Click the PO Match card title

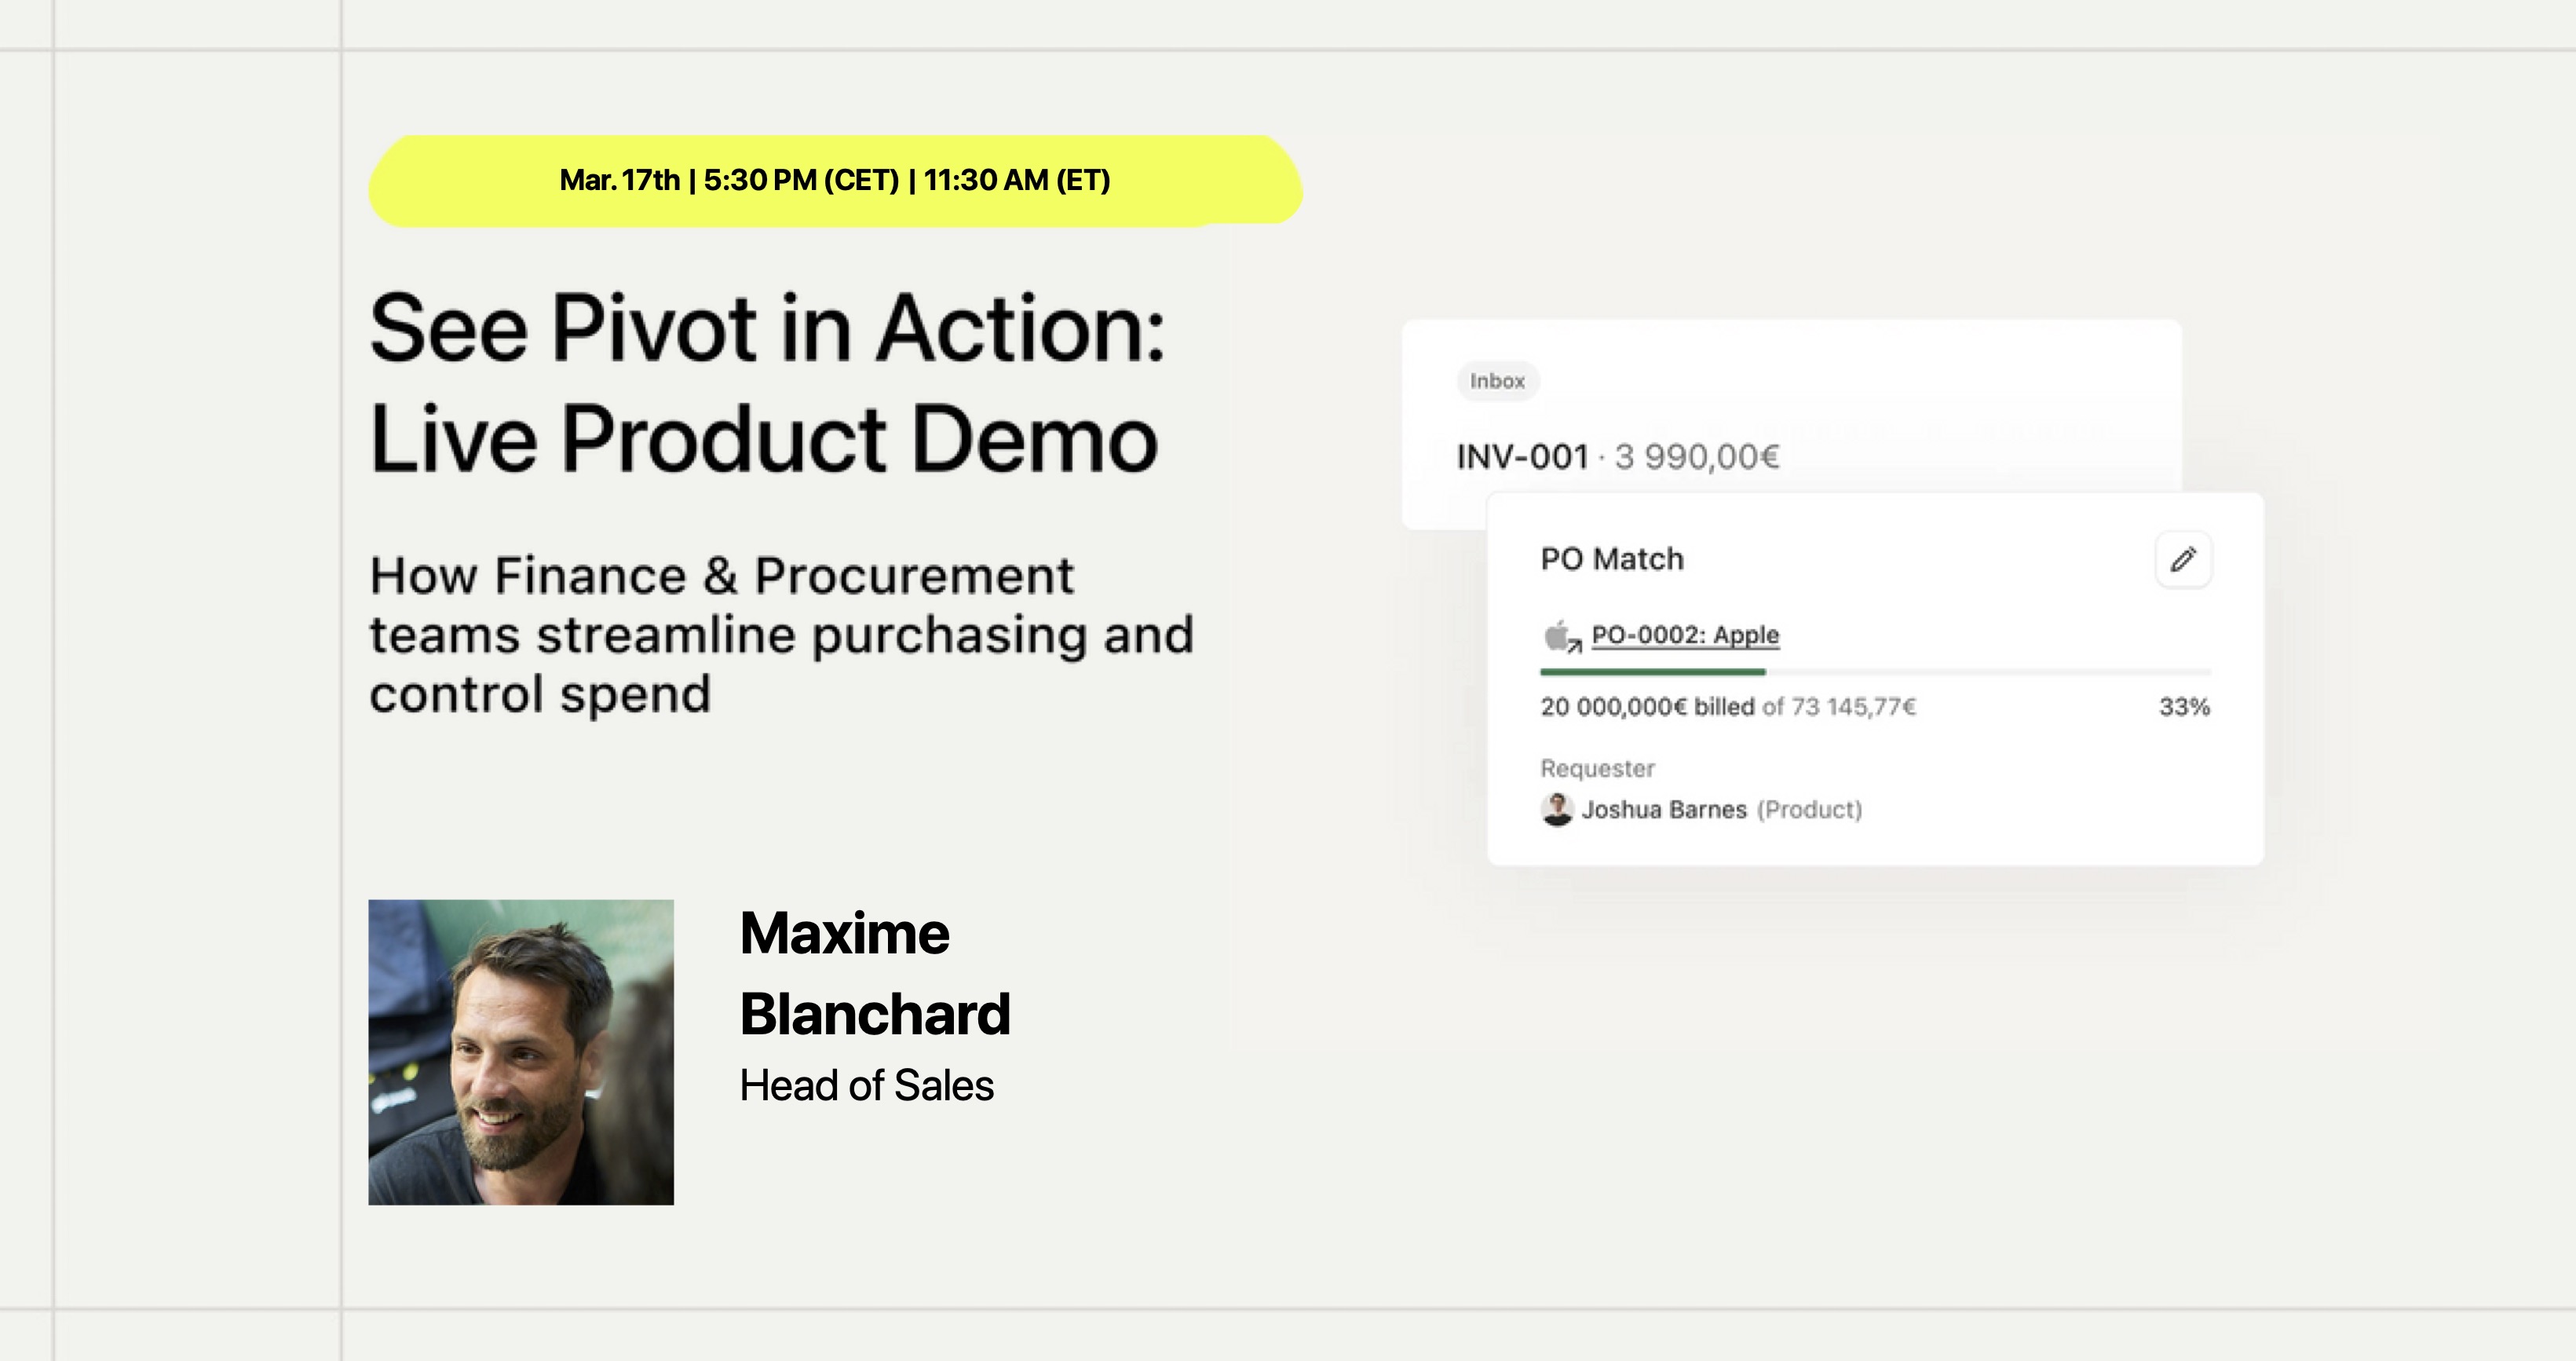(x=1612, y=559)
